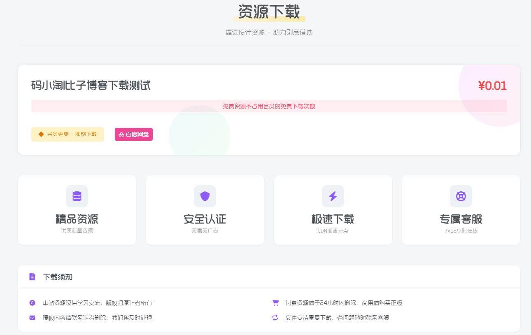The width and height of the screenshot is (531, 335).
Task: Click the 专属客服 card title
Action: 461,219
